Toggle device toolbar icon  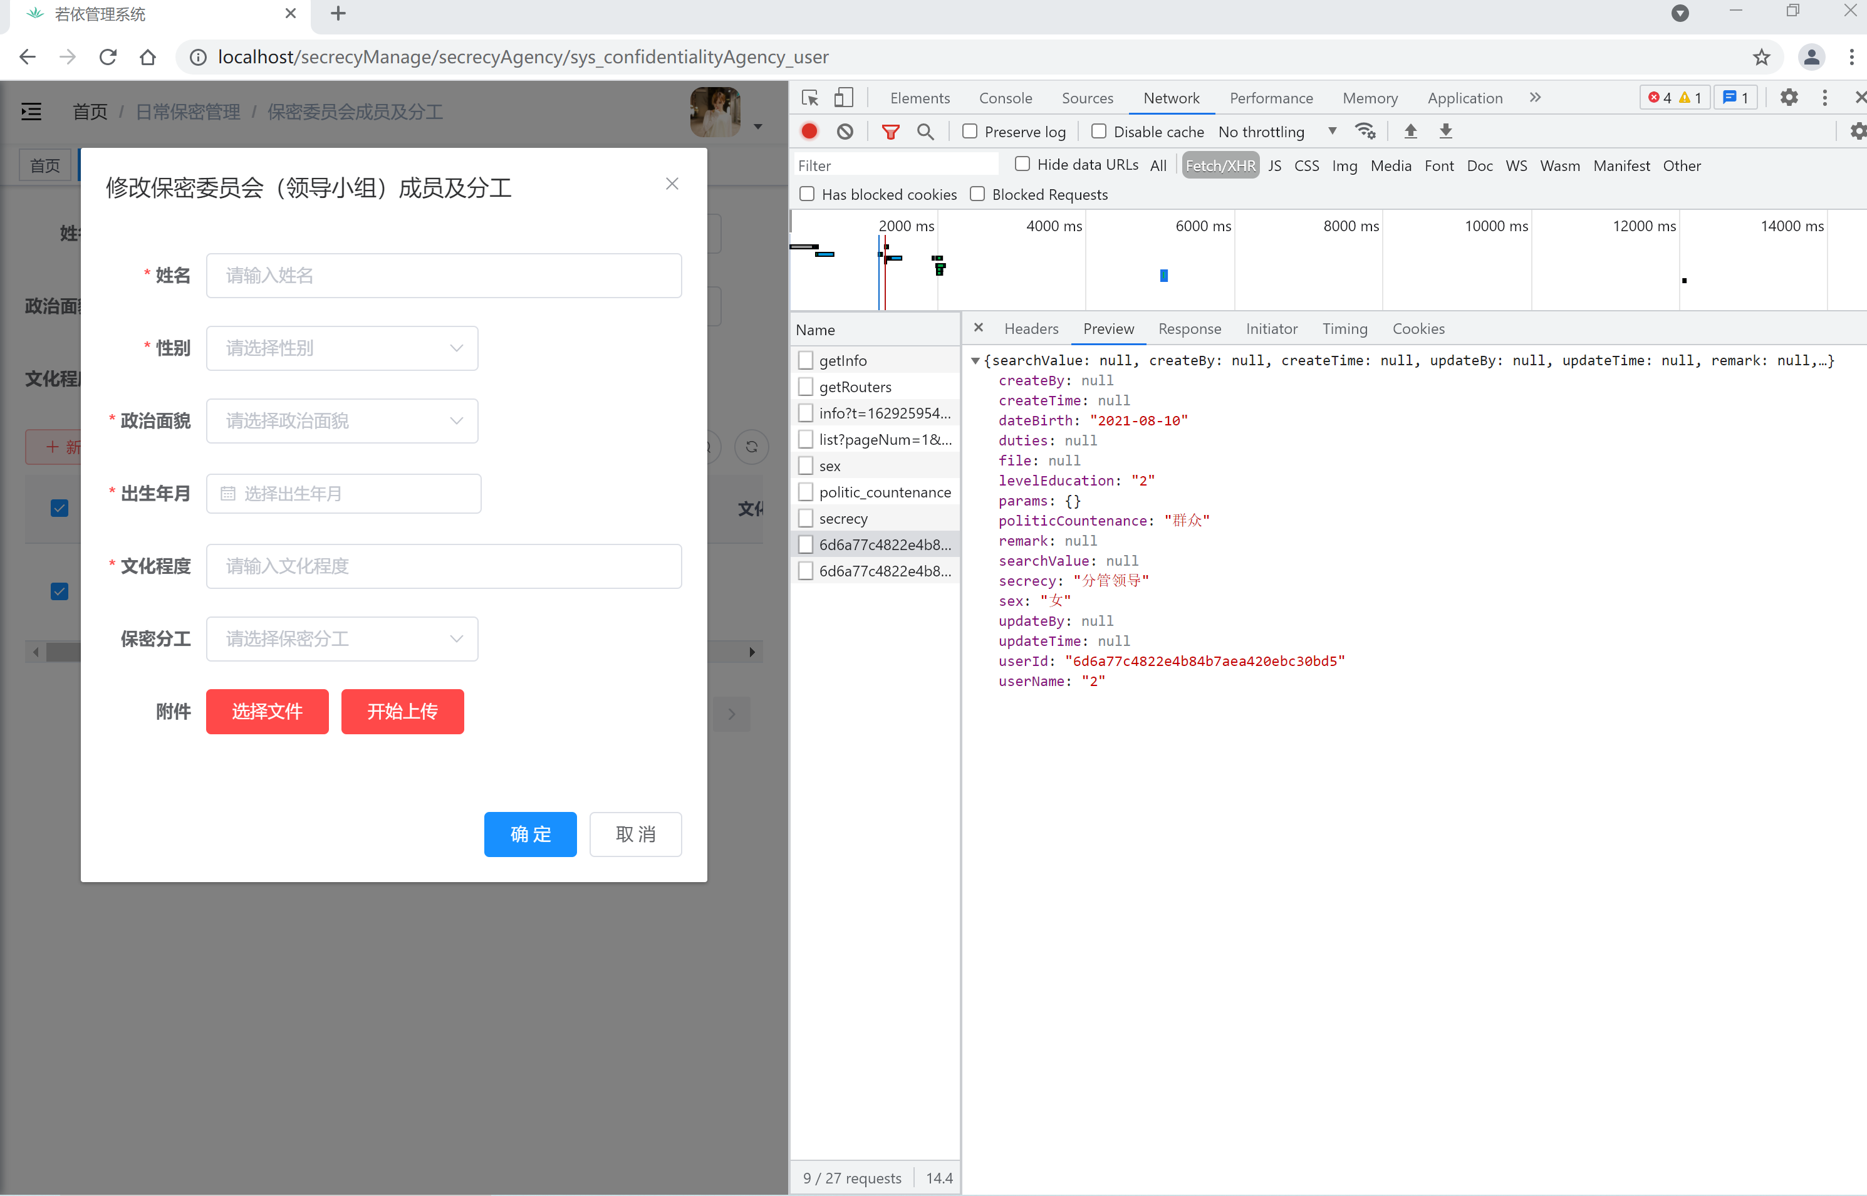tap(843, 98)
